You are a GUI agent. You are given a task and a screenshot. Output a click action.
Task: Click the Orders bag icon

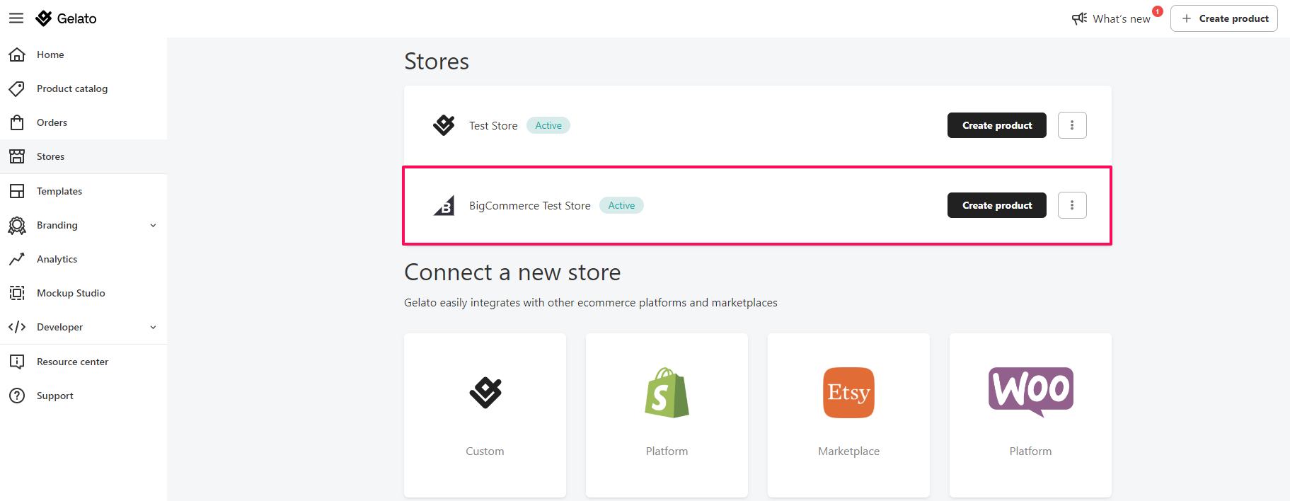click(x=17, y=122)
